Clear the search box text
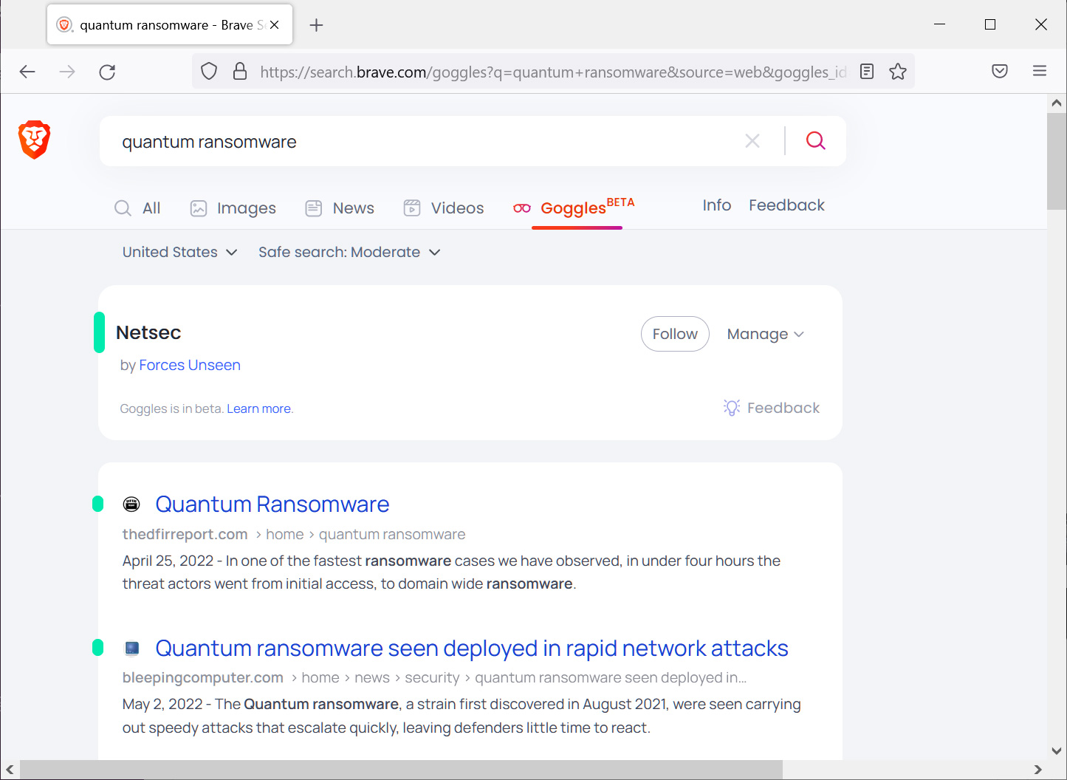 point(752,141)
